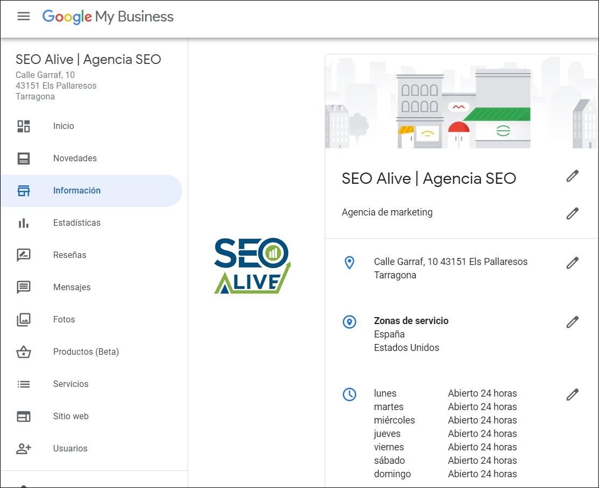Screen dimensions: 599x488
Task: Edit the Zonas de servicio entry
Action: pyautogui.click(x=573, y=321)
